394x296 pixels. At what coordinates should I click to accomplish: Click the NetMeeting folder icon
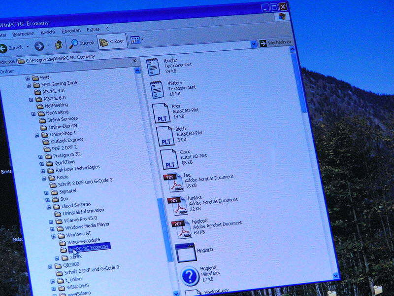tap(40, 106)
